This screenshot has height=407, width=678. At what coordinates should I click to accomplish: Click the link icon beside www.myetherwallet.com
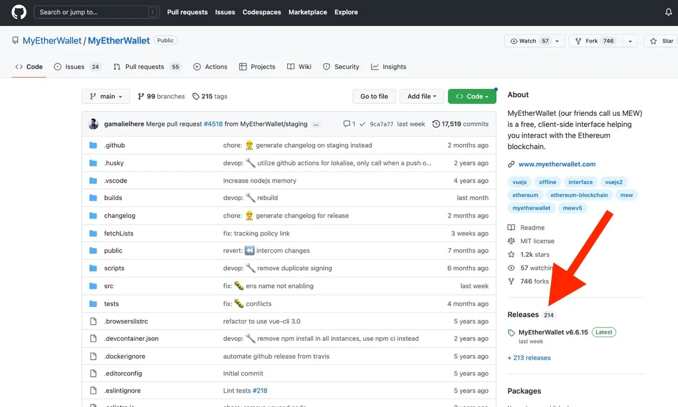[511, 164]
